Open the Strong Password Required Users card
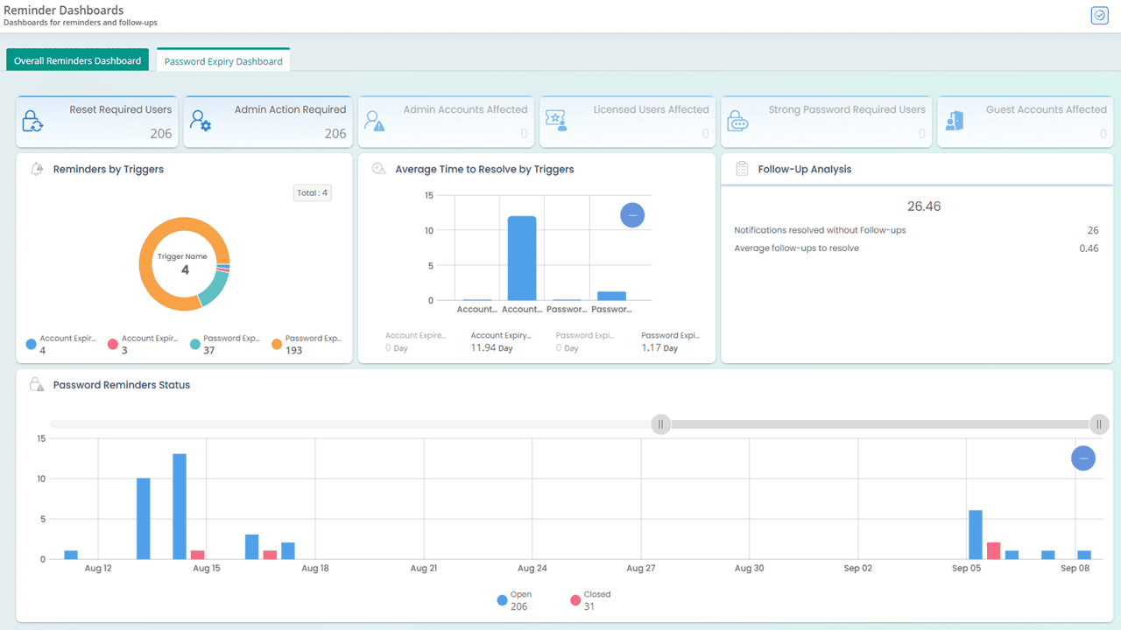Viewport: 1121px width, 630px height. click(826, 122)
